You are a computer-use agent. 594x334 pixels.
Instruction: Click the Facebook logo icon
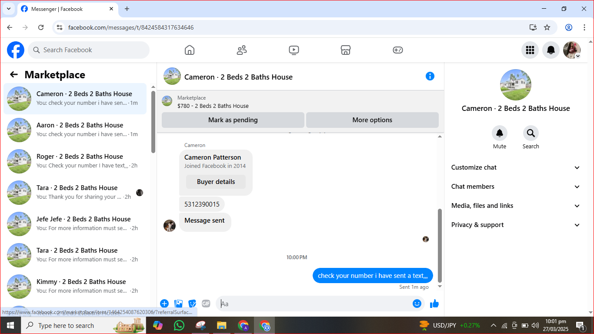coord(16,50)
